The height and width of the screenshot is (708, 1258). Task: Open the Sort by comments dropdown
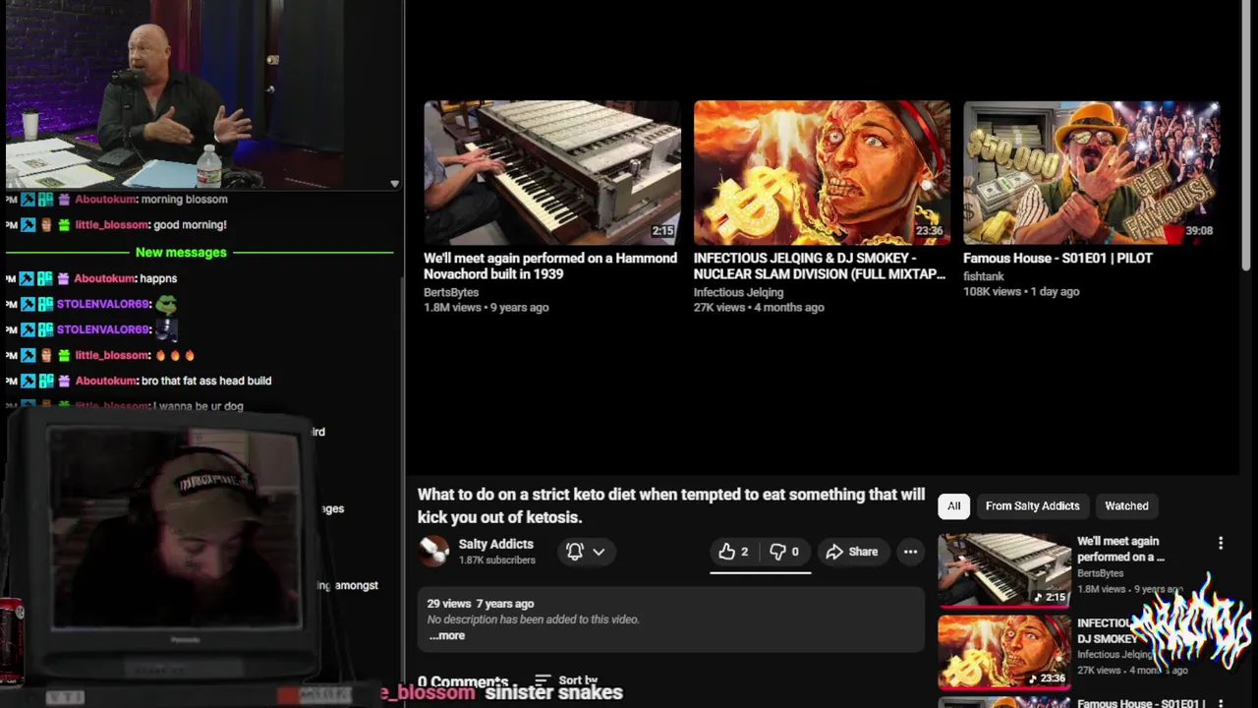pos(566,680)
